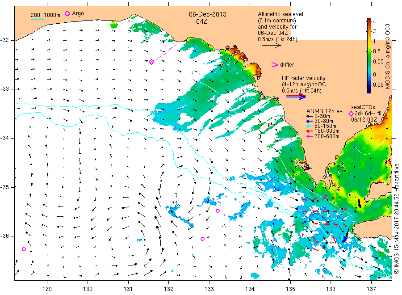Click the magenta drifter chevron symbol in legend
Screen dimensions: 402x295
click(x=275, y=65)
